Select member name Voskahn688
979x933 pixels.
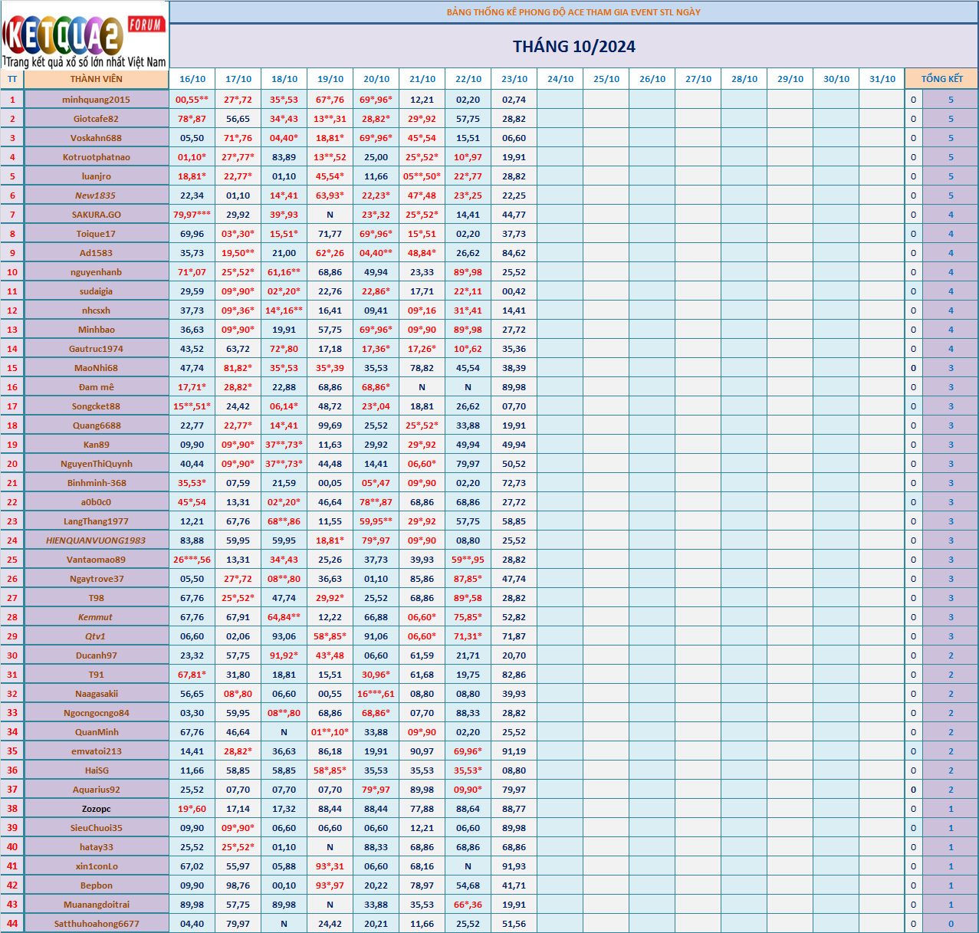pyautogui.click(x=97, y=138)
